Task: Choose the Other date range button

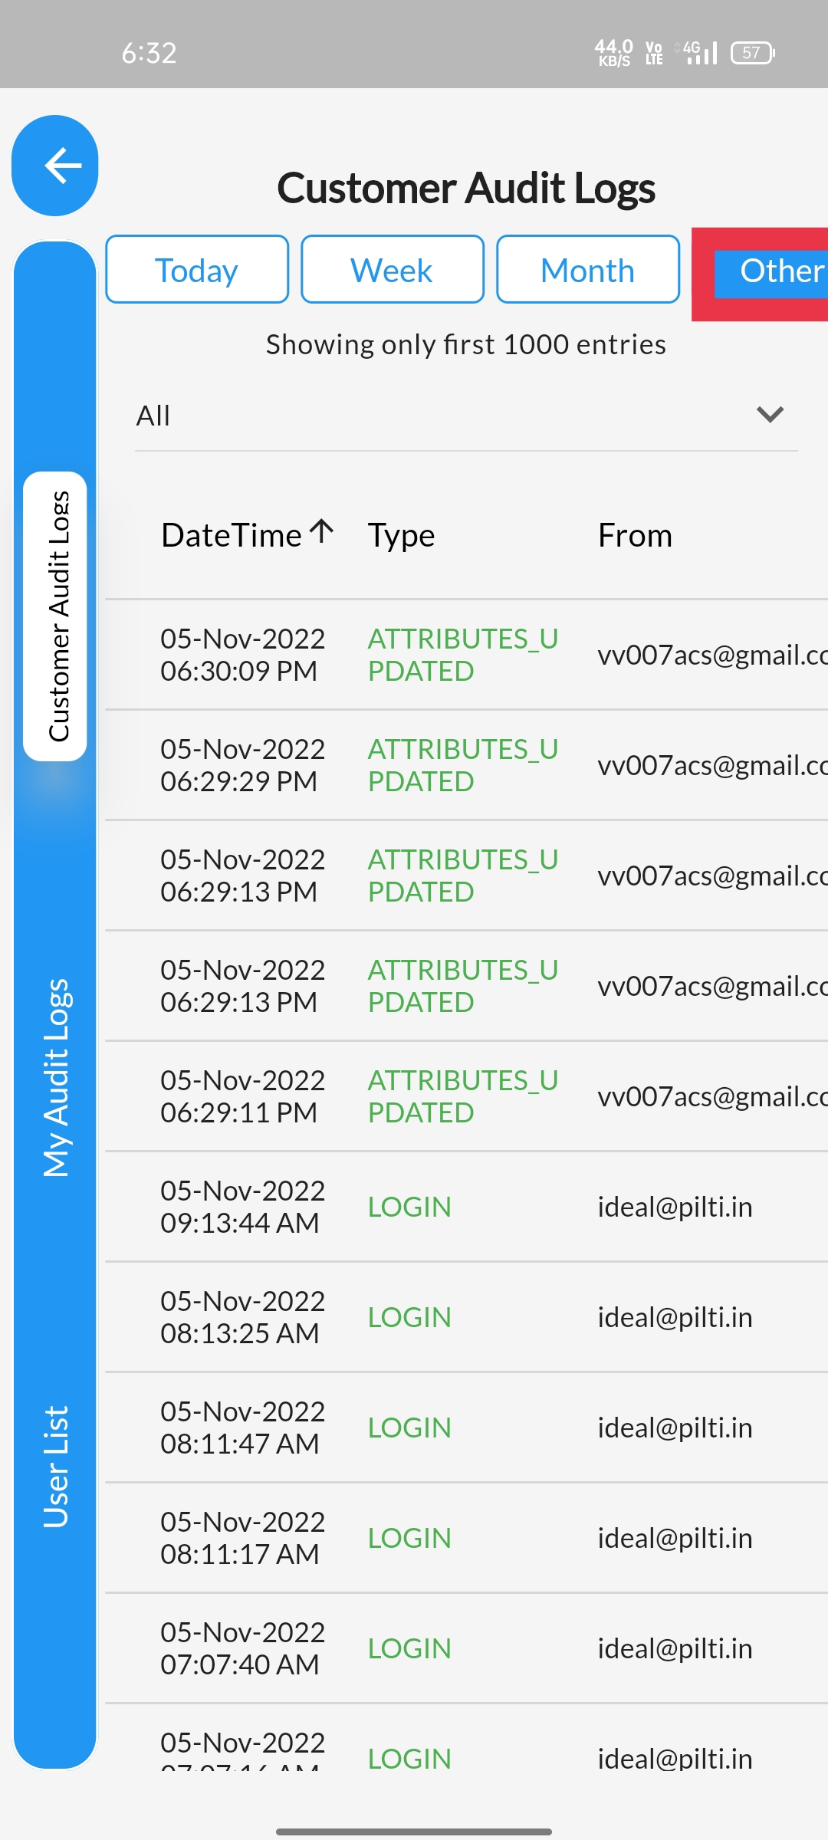Action: click(x=771, y=271)
